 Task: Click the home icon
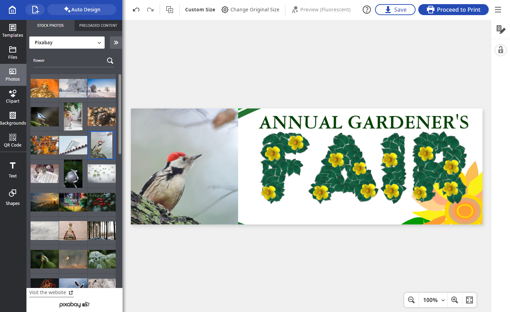point(12,10)
